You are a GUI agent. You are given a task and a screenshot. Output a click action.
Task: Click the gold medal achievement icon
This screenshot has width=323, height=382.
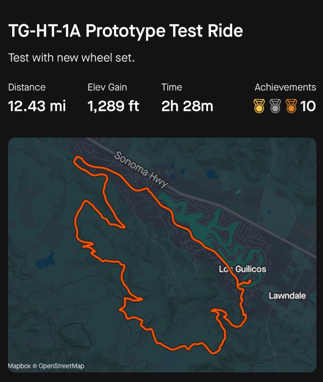point(259,106)
